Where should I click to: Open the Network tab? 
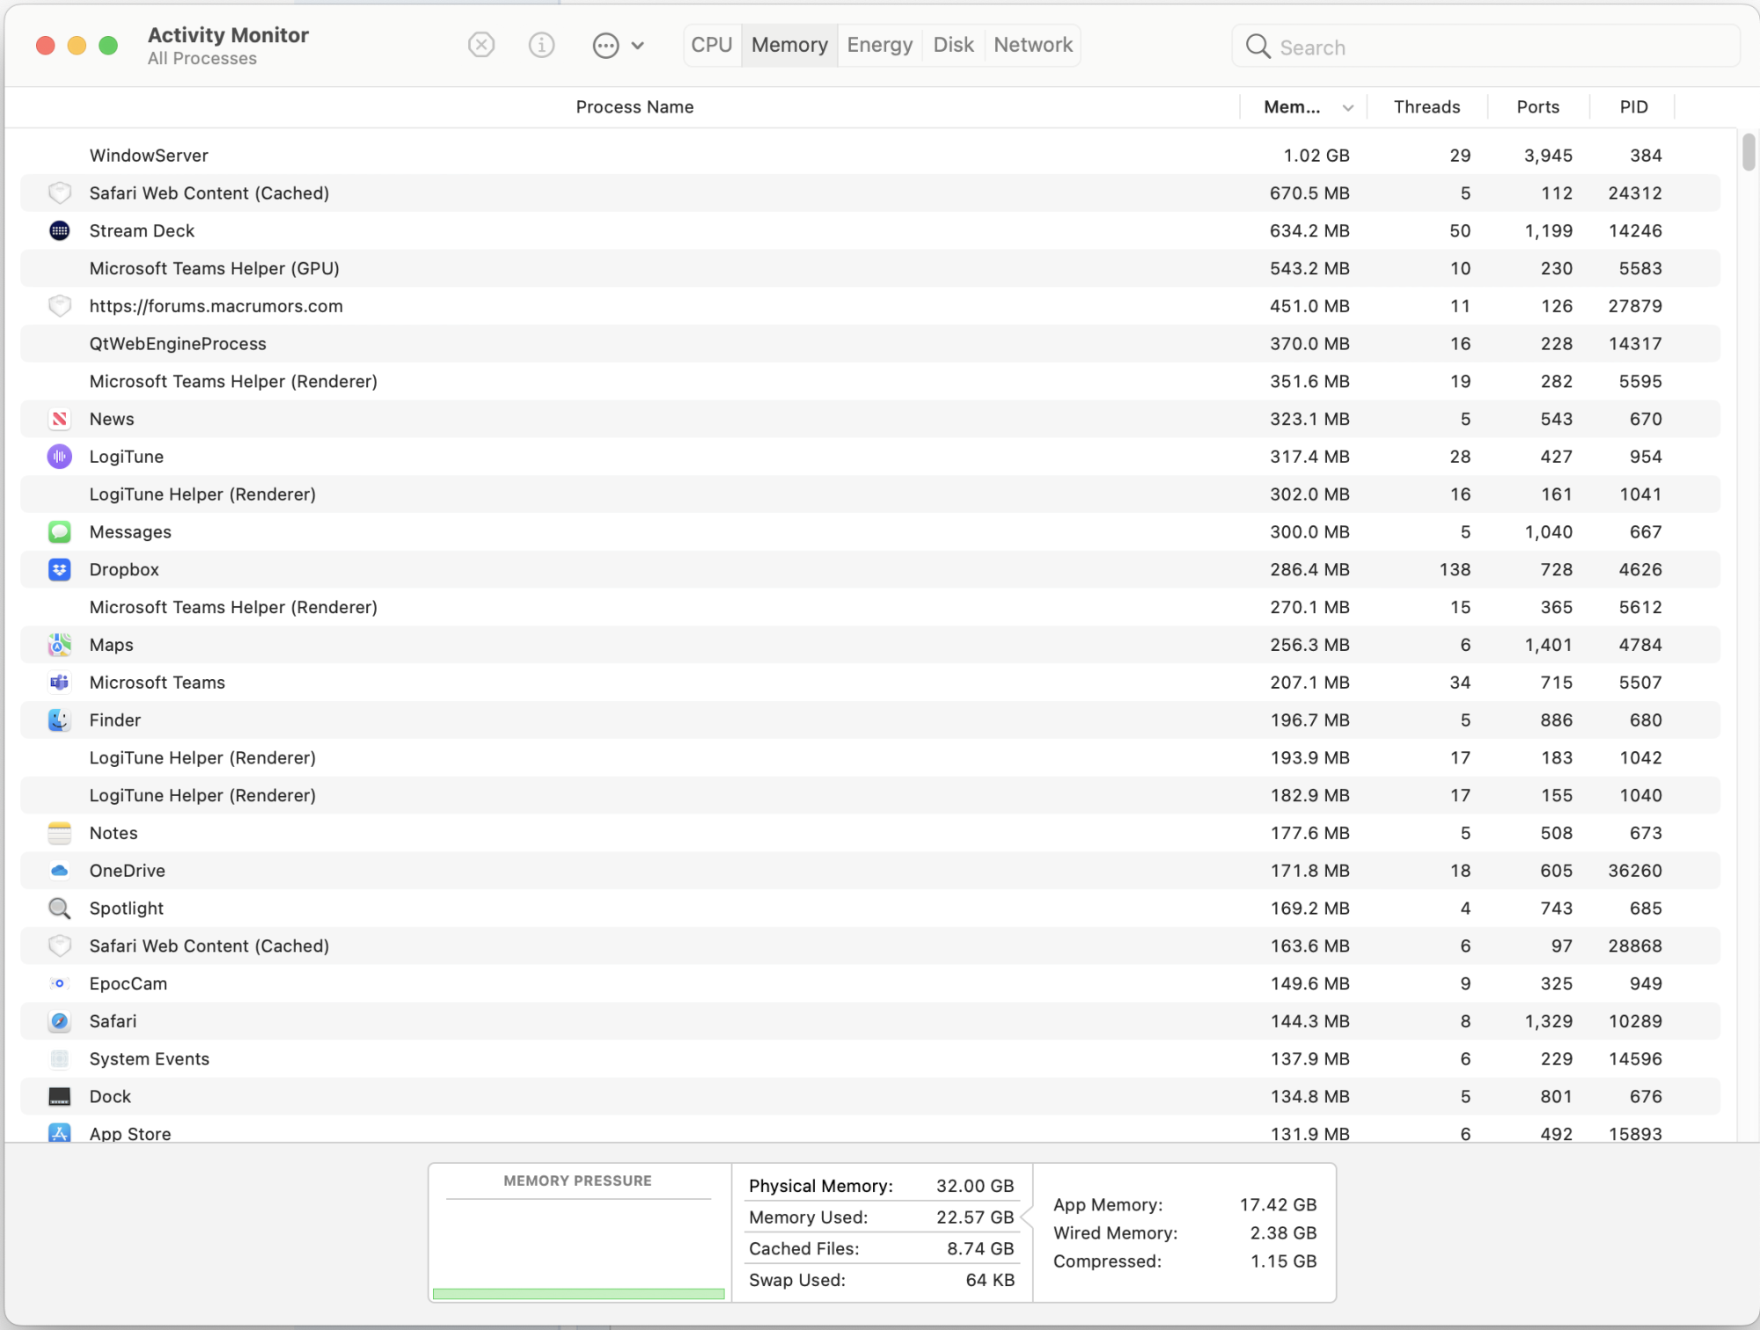point(1033,45)
